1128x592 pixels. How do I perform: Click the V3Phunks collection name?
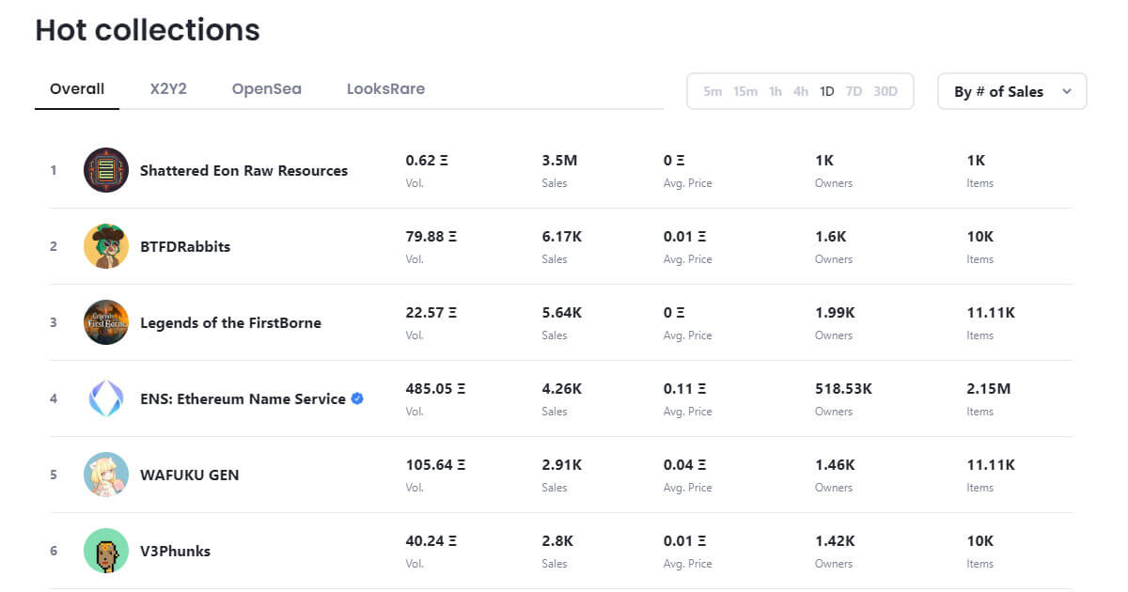[x=176, y=551]
